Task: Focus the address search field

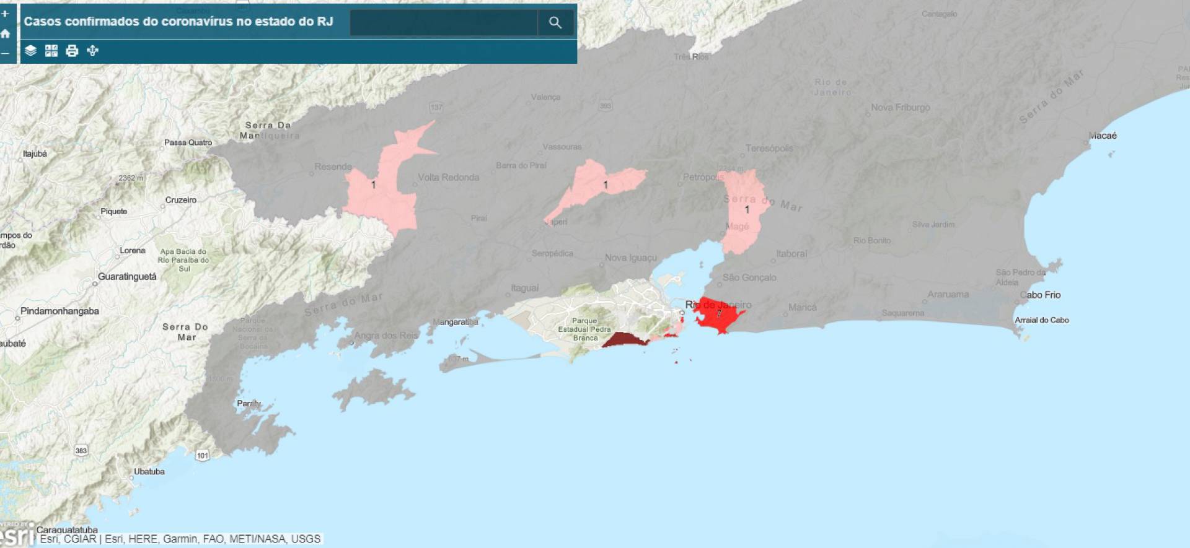Action: 443,23
